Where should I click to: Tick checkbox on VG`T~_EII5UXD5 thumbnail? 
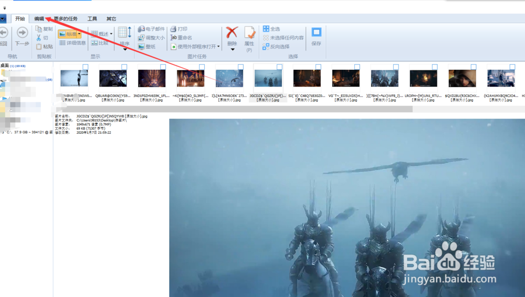(357, 67)
